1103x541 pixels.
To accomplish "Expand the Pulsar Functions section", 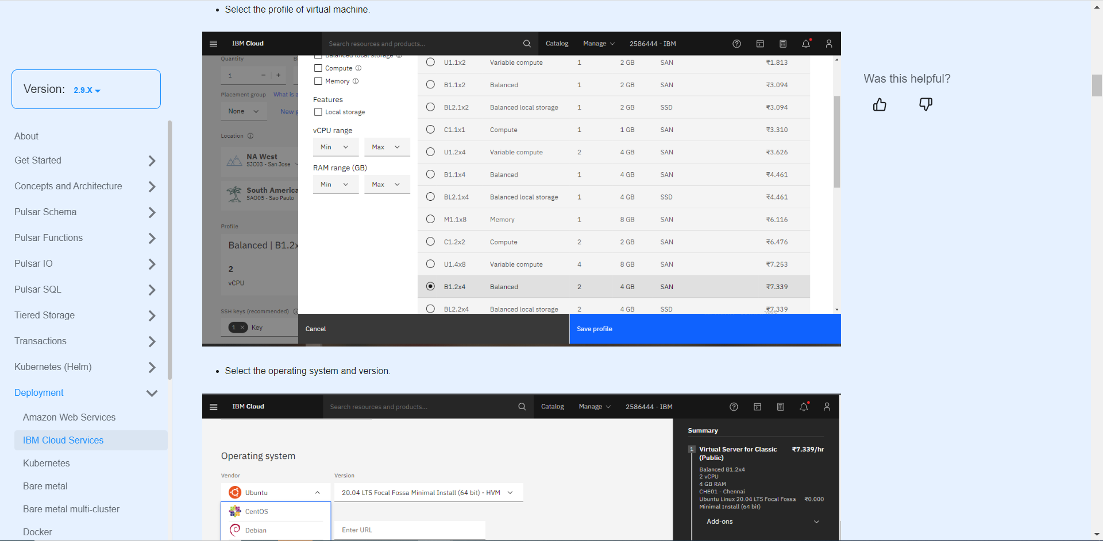I will click(x=152, y=238).
